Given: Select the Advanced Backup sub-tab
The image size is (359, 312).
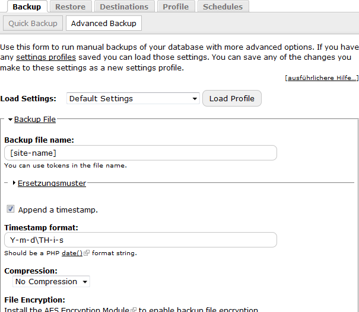Looking at the screenshot, I should 104,23.
